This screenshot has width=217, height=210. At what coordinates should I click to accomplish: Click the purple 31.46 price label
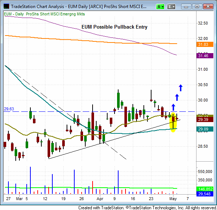pos(205,56)
